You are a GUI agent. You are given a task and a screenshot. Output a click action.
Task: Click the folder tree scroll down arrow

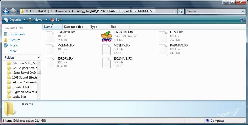pos(39,98)
